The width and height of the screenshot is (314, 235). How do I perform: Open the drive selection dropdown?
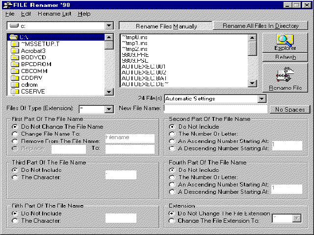click(x=109, y=25)
